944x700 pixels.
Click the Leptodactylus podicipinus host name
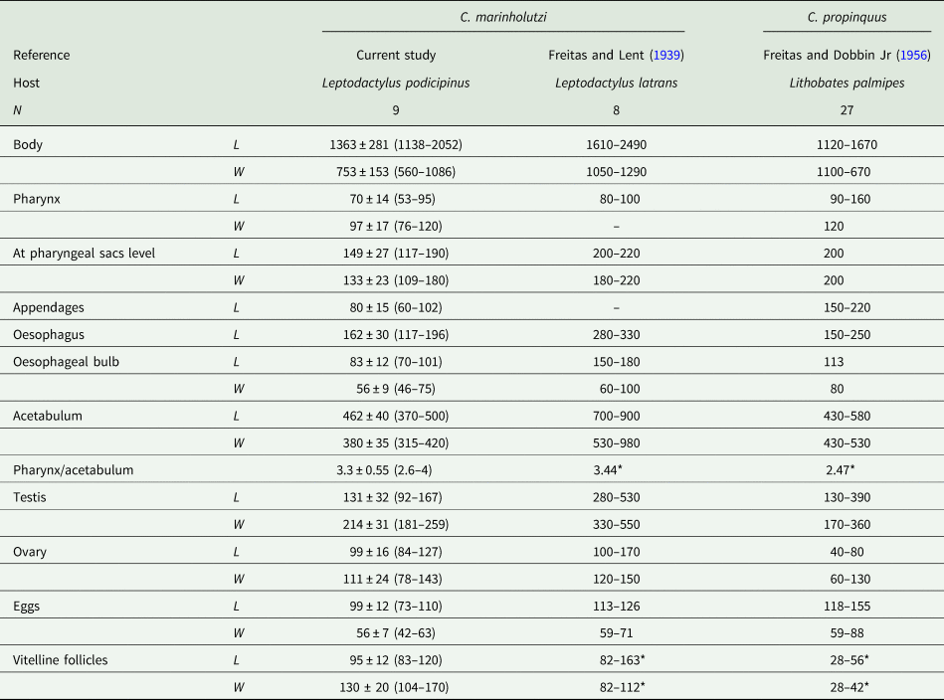[396, 84]
